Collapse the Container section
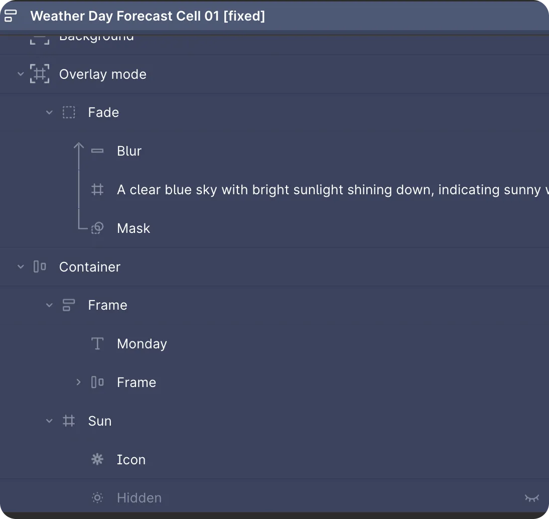Viewport: 549px width, 519px height. pos(21,267)
